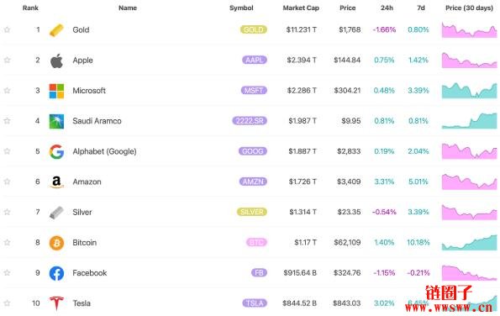
Task: Click the Price column header
Action: pos(348,8)
